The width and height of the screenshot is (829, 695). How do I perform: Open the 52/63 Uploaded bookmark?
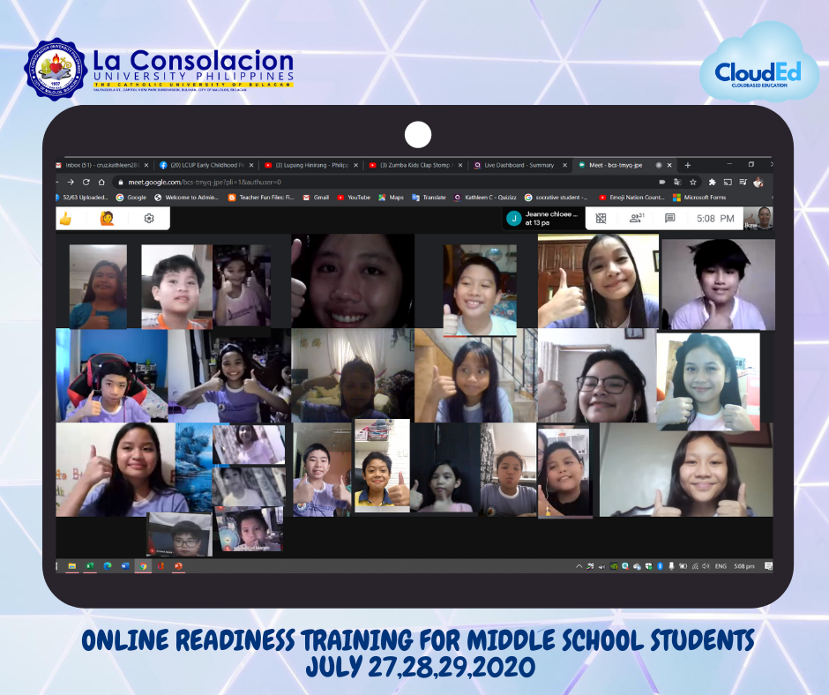82,198
